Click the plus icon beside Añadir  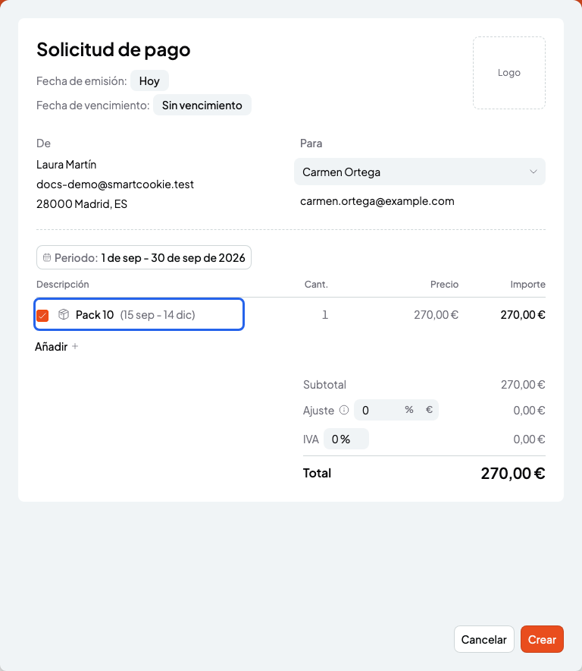[x=75, y=346]
